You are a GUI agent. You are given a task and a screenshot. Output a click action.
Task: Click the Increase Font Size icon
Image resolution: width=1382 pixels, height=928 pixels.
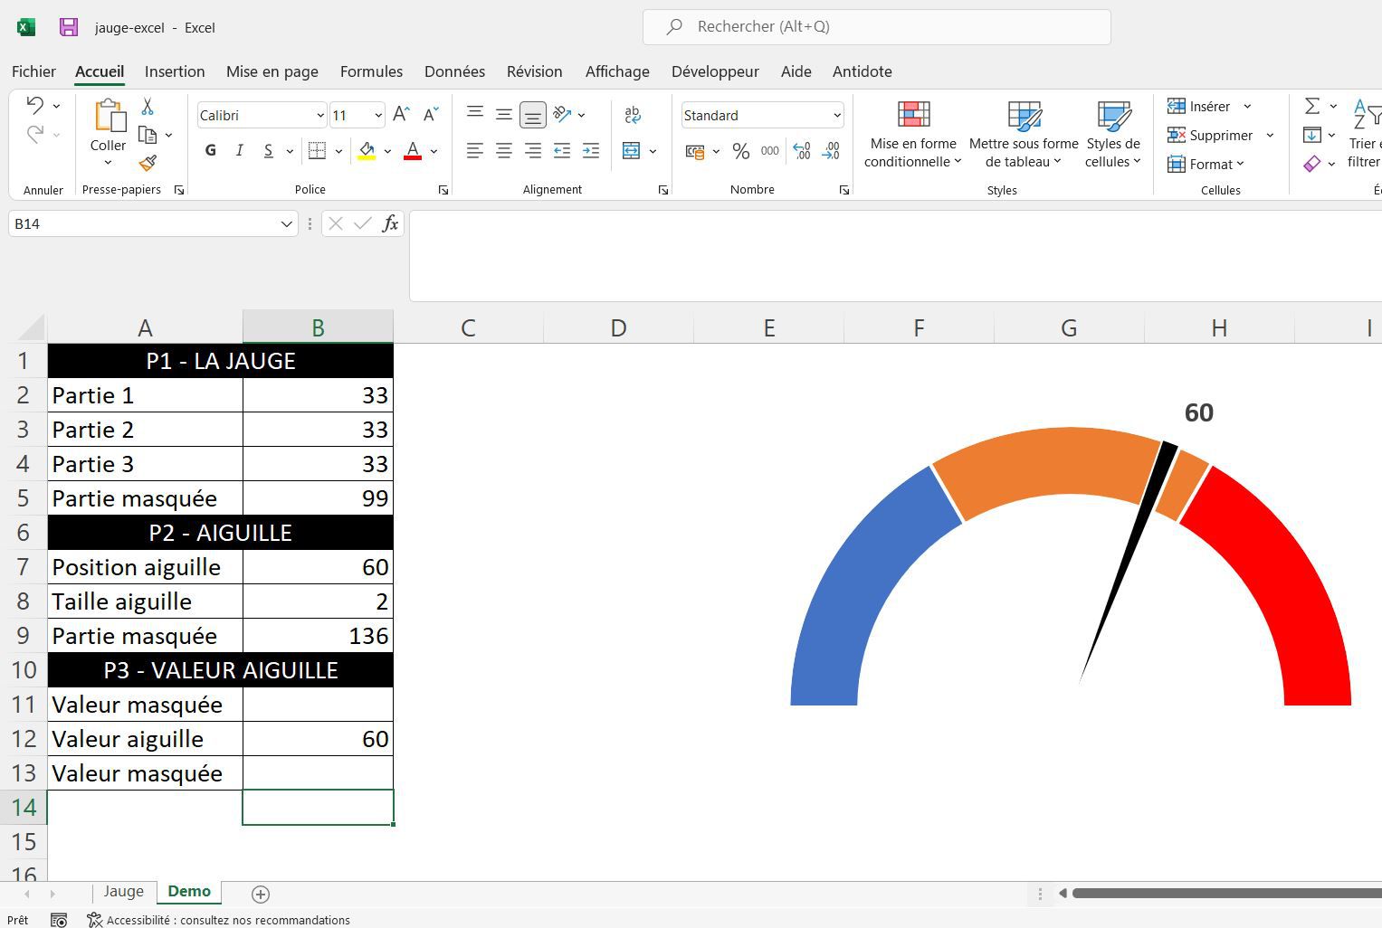[x=402, y=115]
